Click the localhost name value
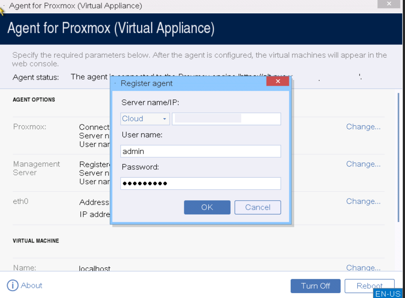This screenshot has width=405, height=298. click(x=94, y=269)
